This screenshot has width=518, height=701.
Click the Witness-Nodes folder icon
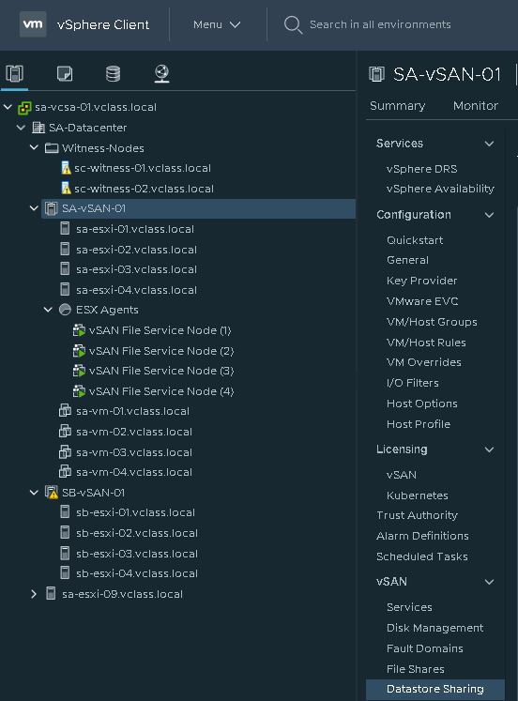tap(52, 148)
